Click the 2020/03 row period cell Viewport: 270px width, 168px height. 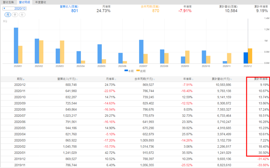click(x=20, y=141)
